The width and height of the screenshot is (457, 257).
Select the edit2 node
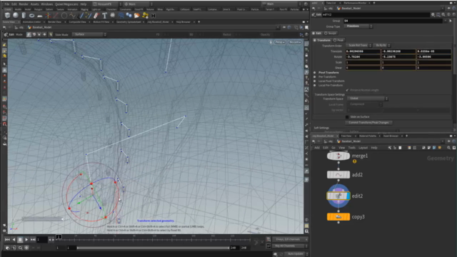338,196
